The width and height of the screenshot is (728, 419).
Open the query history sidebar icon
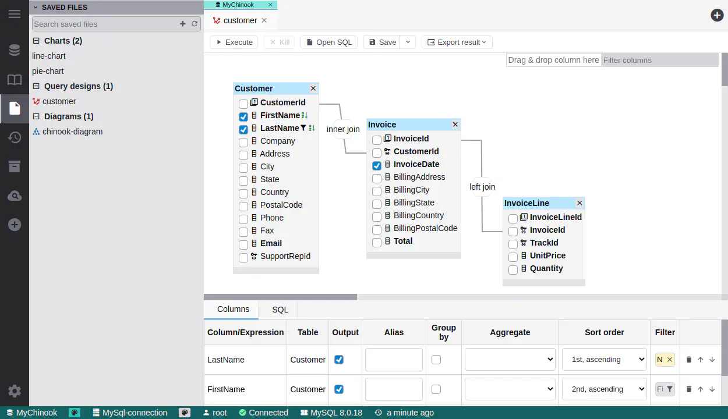coord(15,137)
